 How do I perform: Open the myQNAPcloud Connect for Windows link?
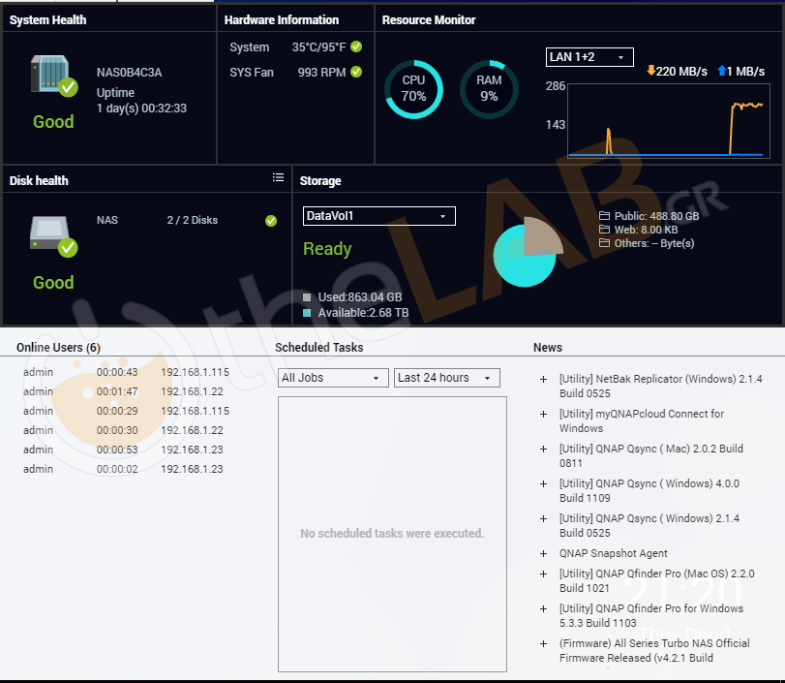pos(642,420)
